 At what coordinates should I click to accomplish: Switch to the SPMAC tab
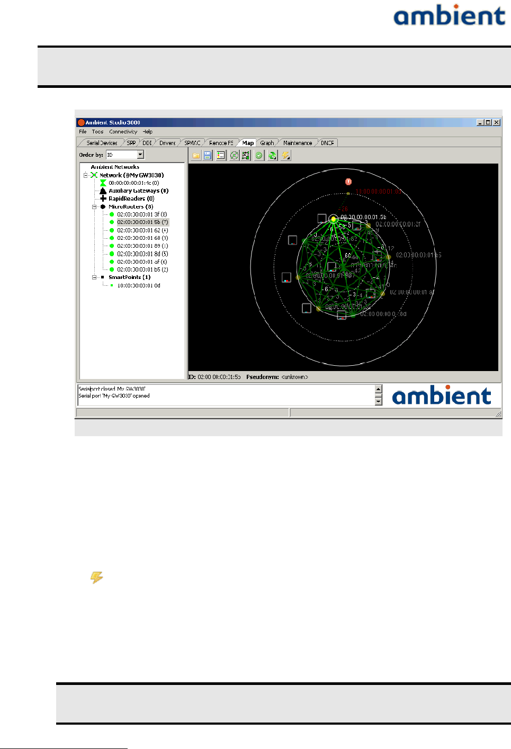click(x=192, y=143)
